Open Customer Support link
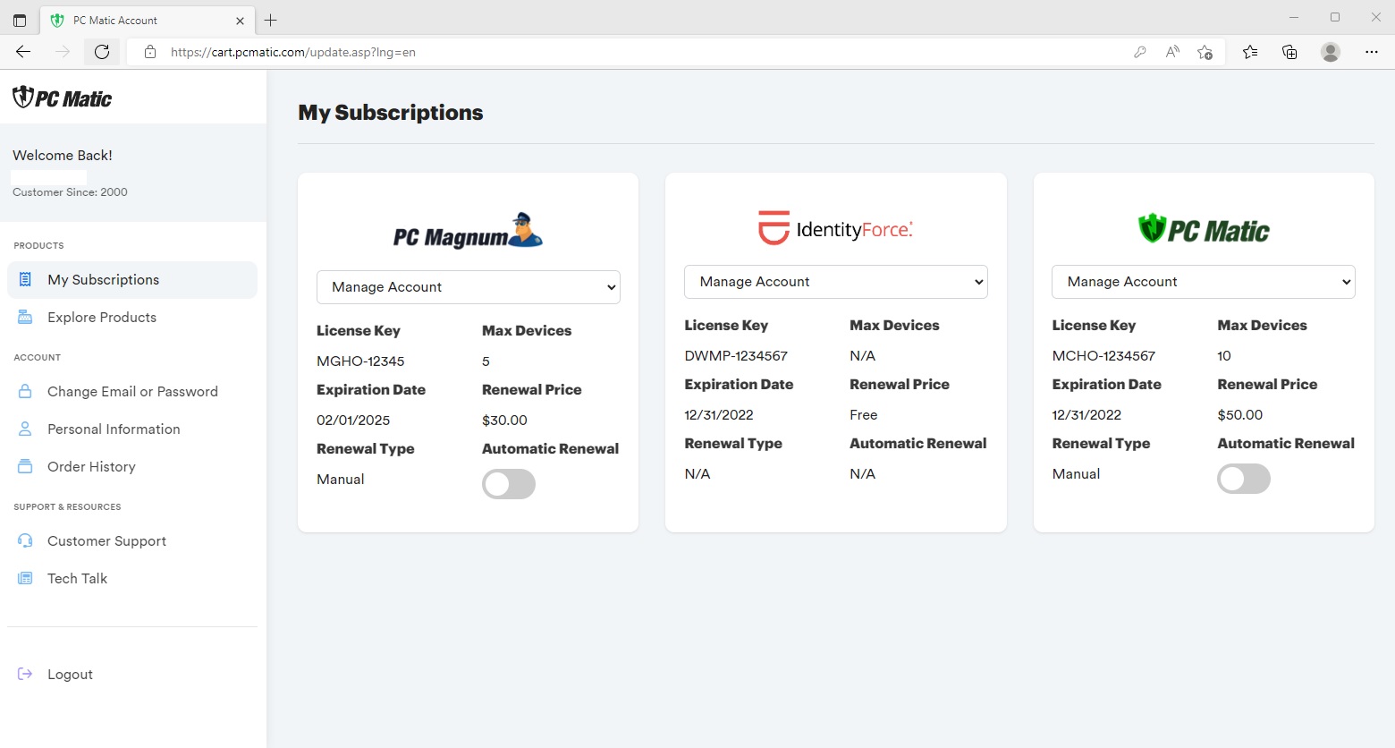The width and height of the screenshot is (1395, 748). coord(132,541)
